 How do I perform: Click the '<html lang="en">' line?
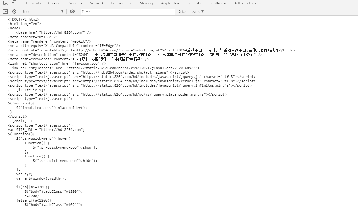coord(25,24)
